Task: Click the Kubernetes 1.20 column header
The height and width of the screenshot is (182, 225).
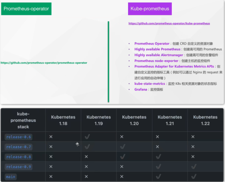Action: [134, 120]
